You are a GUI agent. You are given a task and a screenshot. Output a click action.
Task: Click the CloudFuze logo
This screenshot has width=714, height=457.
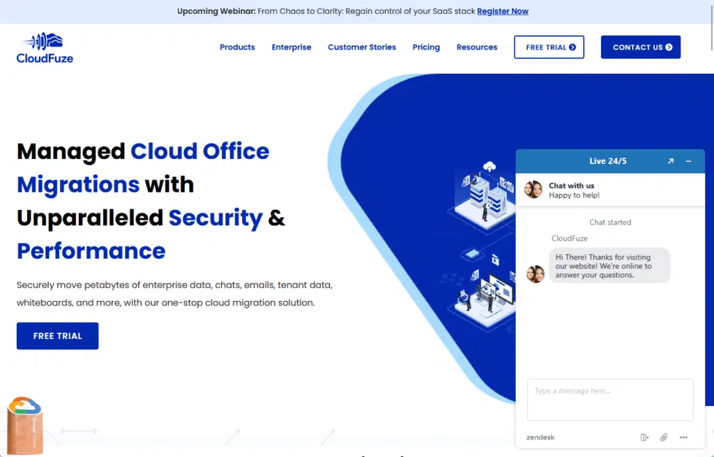coord(45,47)
